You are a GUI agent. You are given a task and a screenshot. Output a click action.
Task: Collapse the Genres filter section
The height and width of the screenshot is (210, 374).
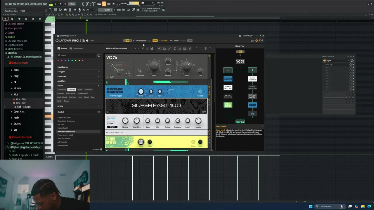click(78, 86)
